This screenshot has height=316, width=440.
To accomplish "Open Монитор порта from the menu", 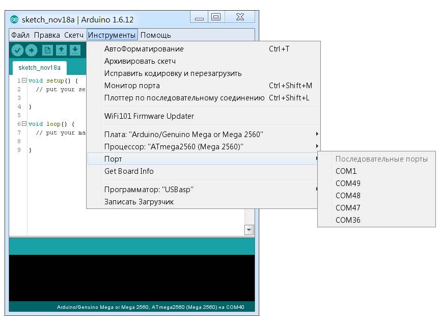I will (132, 86).
